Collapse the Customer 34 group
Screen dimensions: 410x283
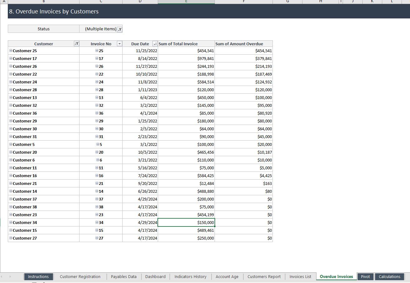(11, 222)
